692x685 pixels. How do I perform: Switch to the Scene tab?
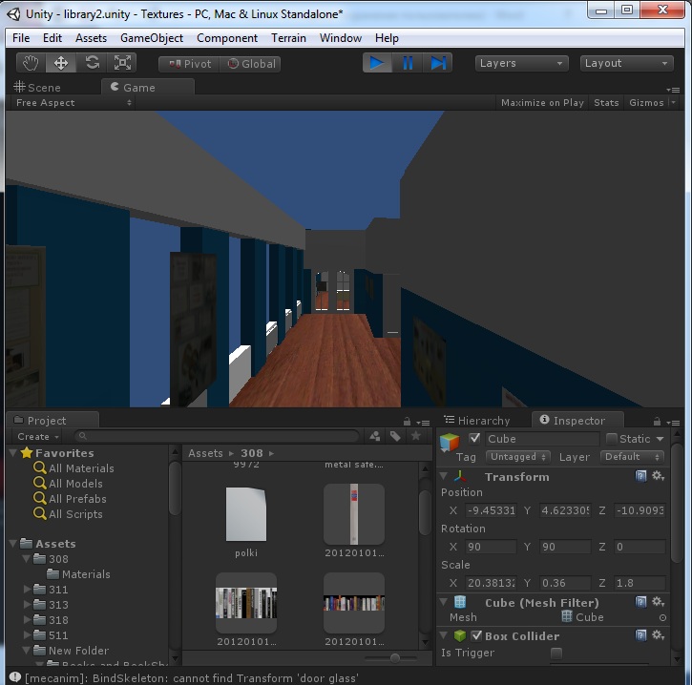tap(38, 87)
